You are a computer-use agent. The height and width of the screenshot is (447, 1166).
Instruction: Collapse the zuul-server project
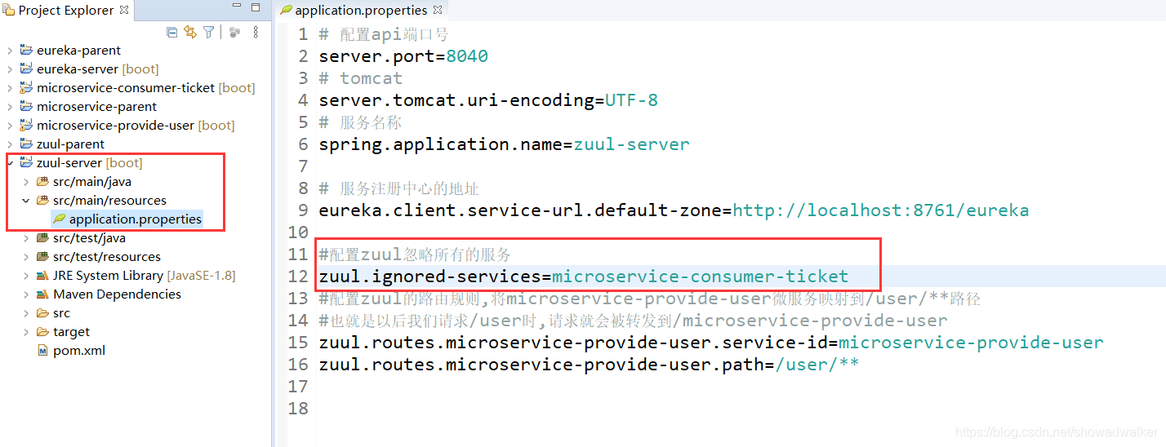coord(10,162)
